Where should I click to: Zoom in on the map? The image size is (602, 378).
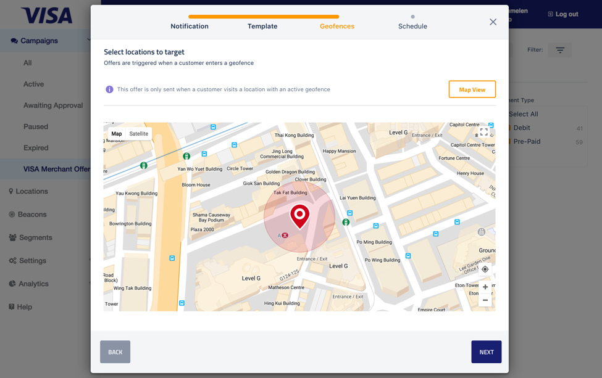tap(485, 287)
